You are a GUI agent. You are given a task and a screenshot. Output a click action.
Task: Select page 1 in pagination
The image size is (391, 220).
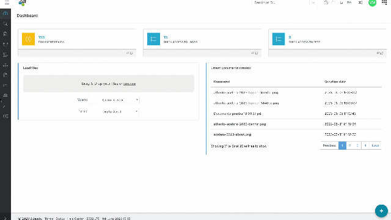pos(342,145)
